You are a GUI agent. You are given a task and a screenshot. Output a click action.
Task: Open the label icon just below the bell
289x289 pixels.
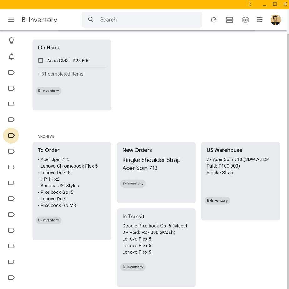click(12, 72)
